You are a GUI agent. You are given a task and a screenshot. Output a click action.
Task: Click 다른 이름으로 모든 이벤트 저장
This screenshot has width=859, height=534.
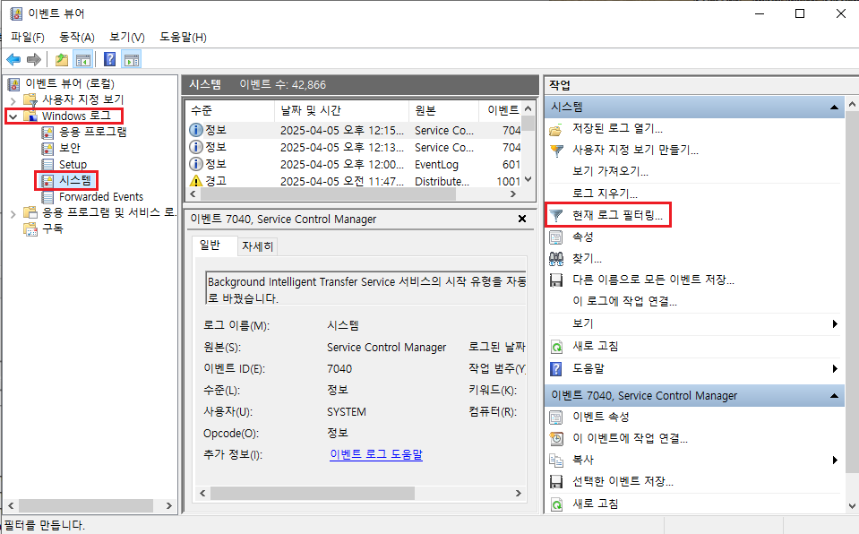coord(653,280)
